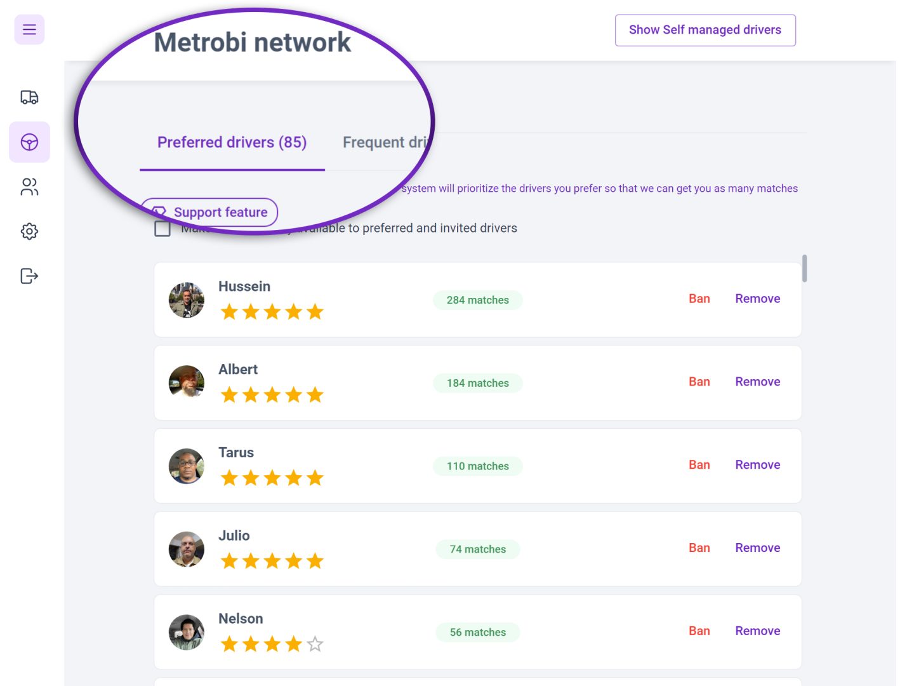Click Nelson's empty fifth rating star
This screenshot has width=914, height=686.
click(315, 643)
